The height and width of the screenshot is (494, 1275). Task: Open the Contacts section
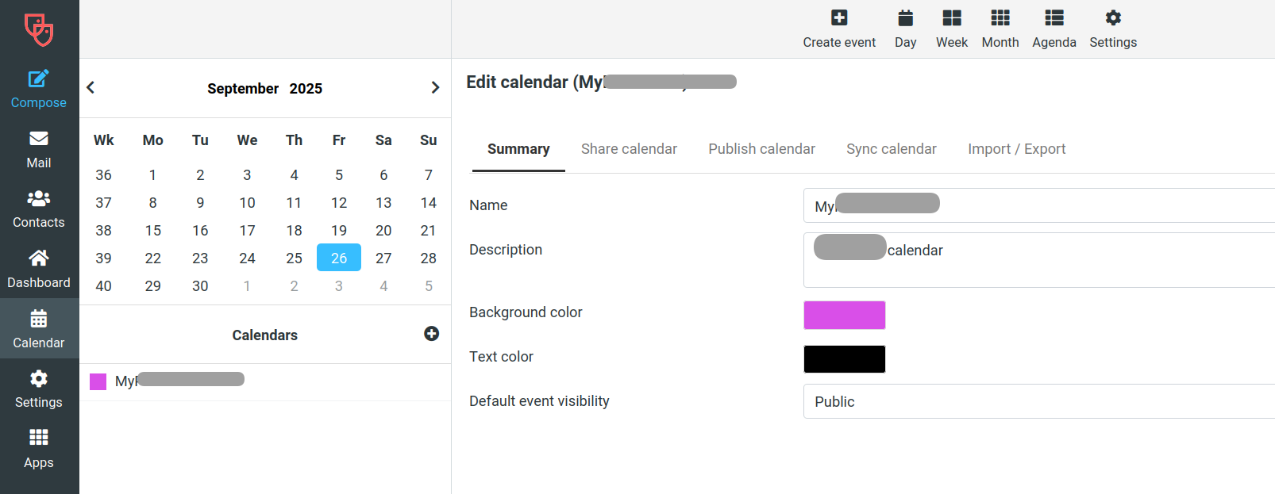(x=38, y=209)
